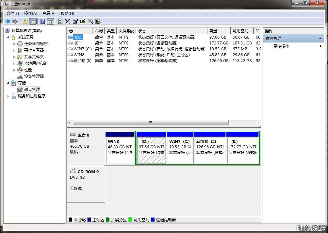Toggle the show/hide console tree button

tap(33, 21)
